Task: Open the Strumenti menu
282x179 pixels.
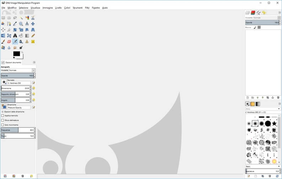Action: coord(78,8)
